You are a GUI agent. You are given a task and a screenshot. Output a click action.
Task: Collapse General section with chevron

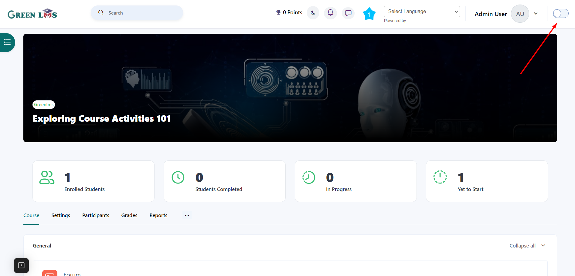coord(543,245)
